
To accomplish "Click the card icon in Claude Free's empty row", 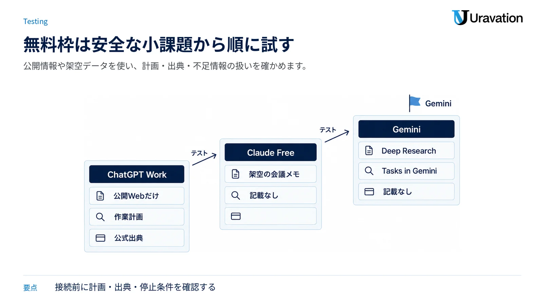I will 236,216.
